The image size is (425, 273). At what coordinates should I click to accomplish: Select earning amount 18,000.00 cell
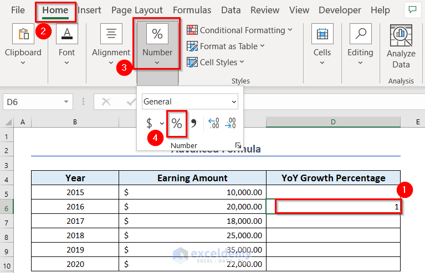192,221
